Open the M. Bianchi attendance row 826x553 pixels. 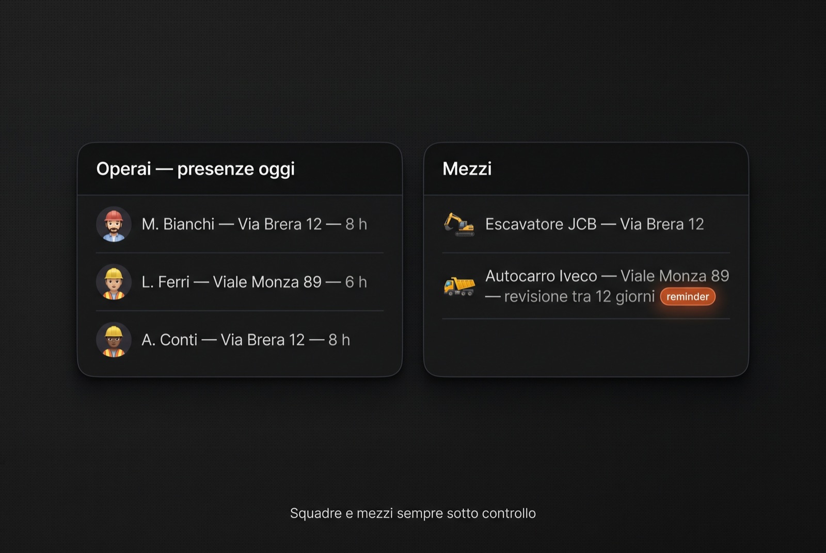coord(240,224)
